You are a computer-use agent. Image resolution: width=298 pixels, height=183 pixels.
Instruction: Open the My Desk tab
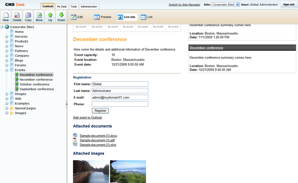click(62, 7)
